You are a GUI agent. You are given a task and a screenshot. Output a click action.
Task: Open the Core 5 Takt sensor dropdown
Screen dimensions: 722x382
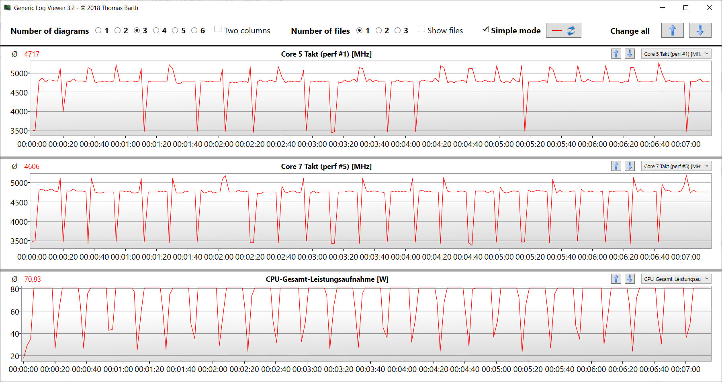point(676,54)
